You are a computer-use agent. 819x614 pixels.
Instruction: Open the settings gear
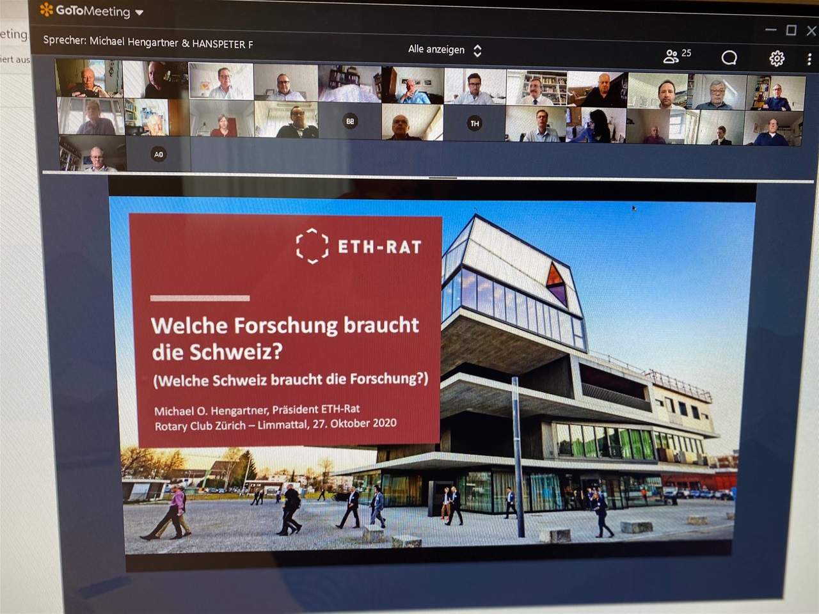point(777,59)
